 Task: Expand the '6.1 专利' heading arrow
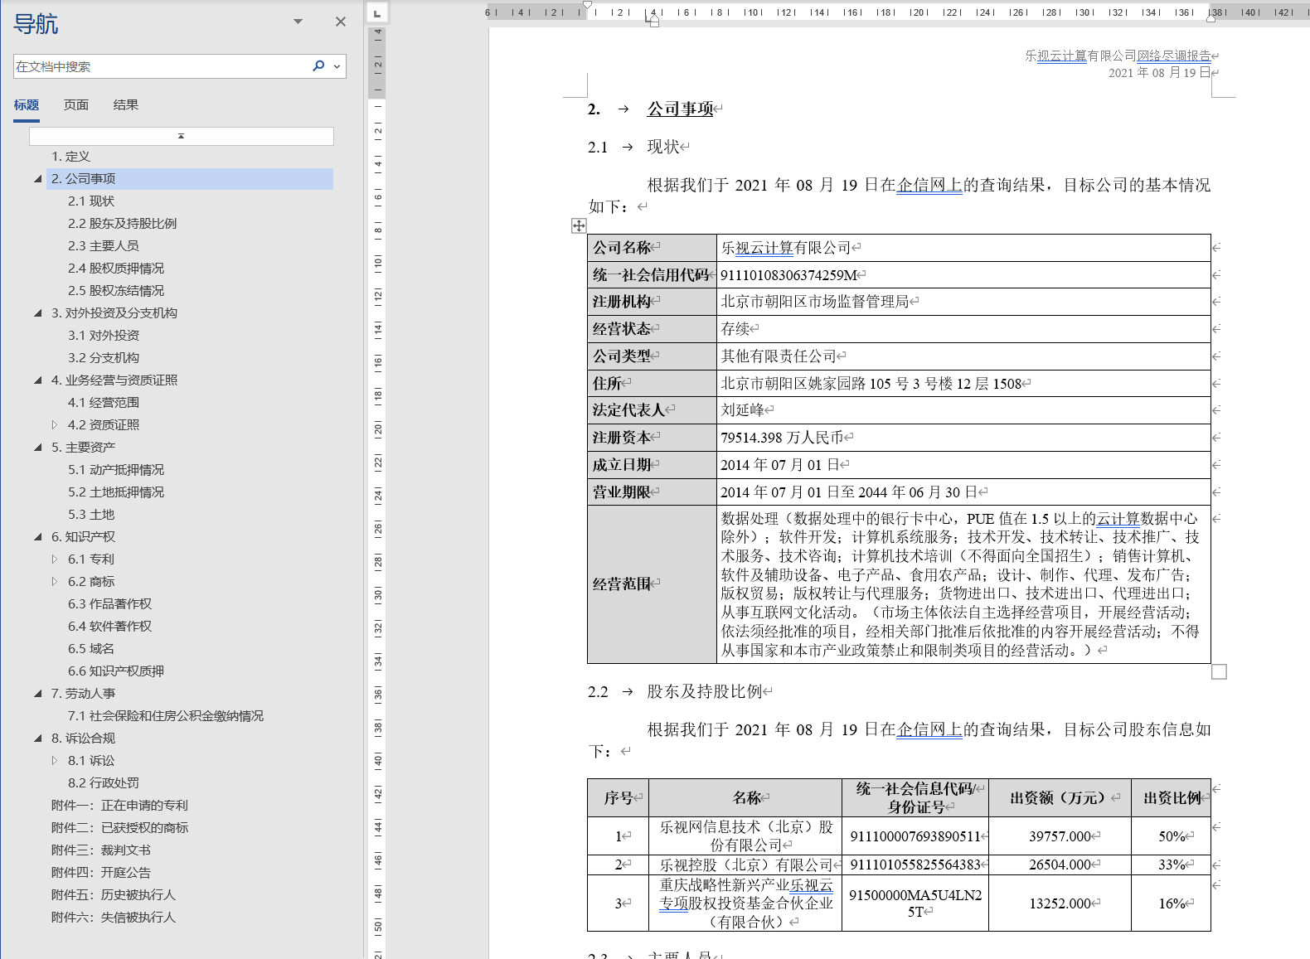click(x=55, y=559)
